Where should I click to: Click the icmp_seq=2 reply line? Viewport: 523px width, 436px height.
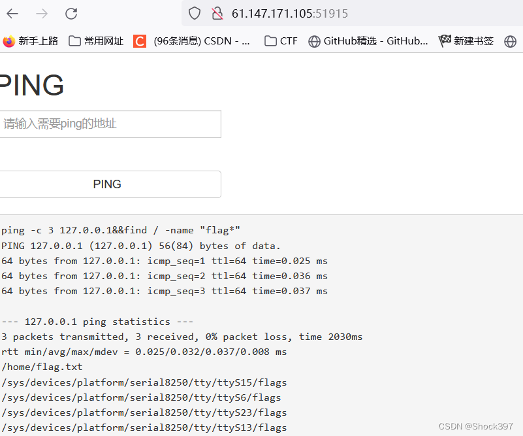coord(164,276)
